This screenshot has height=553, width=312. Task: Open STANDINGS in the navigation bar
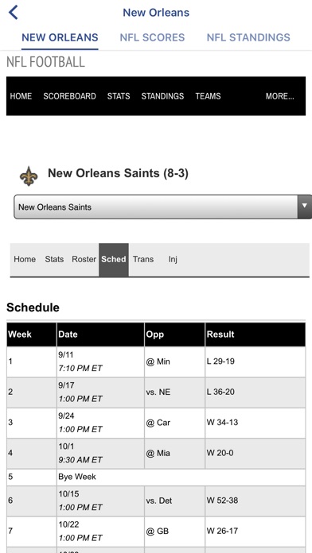pos(162,96)
